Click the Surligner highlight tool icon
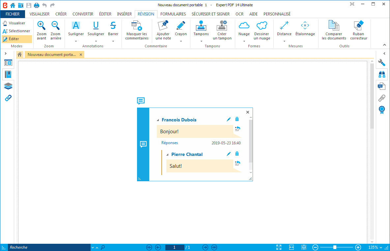The width and height of the screenshot is (390, 251). (76, 26)
